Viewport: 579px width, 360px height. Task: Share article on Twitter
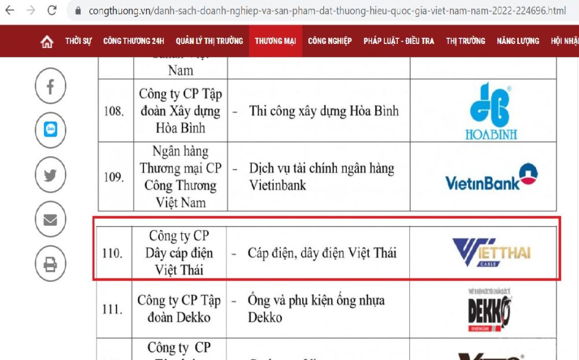pyautogui.click(x=50, y=175)
